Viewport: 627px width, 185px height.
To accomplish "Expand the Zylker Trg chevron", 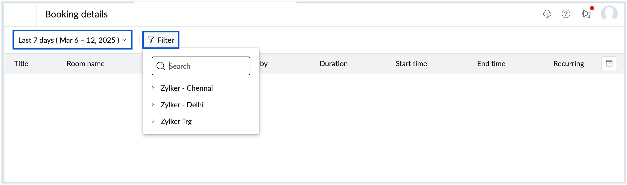I will click(153, 121).
